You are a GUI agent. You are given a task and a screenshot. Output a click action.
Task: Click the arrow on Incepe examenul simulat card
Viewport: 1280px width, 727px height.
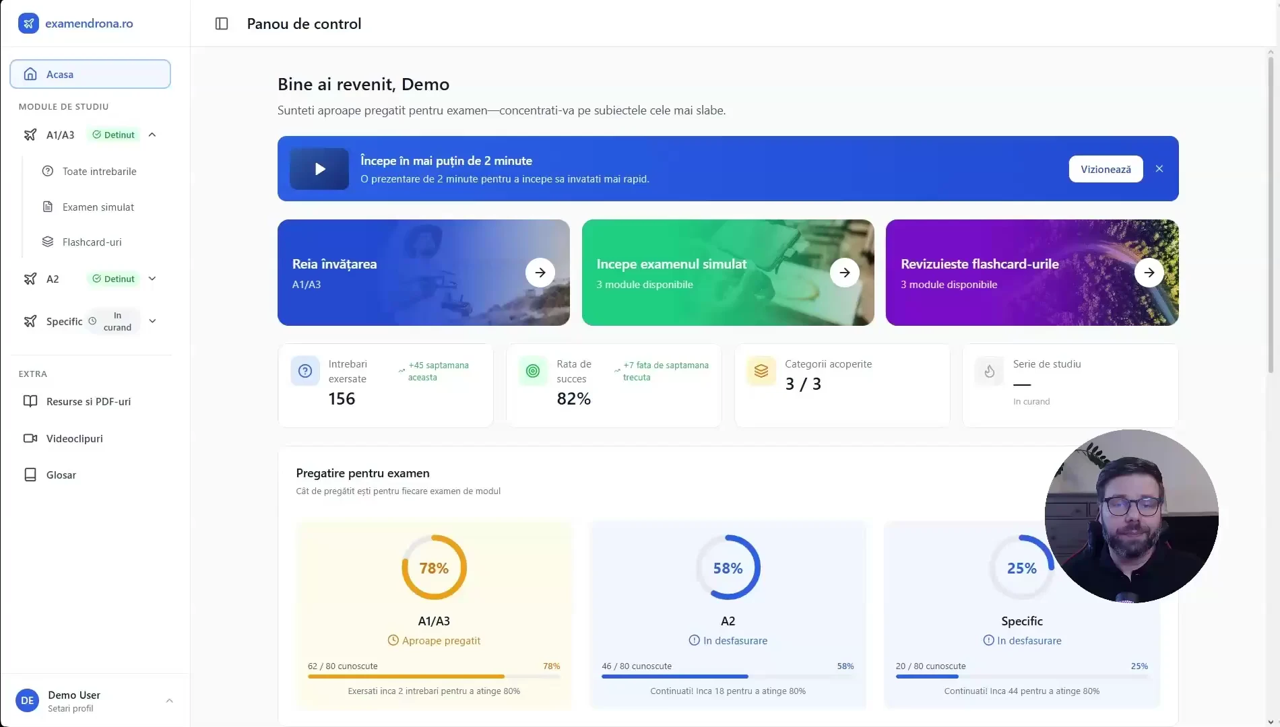(x=845, y=273)
